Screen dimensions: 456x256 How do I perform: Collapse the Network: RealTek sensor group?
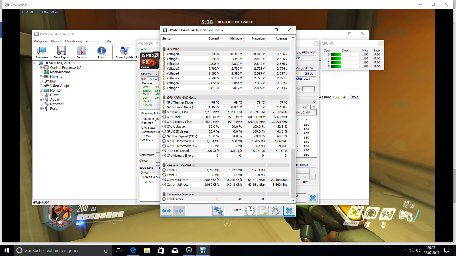point(164,165)
